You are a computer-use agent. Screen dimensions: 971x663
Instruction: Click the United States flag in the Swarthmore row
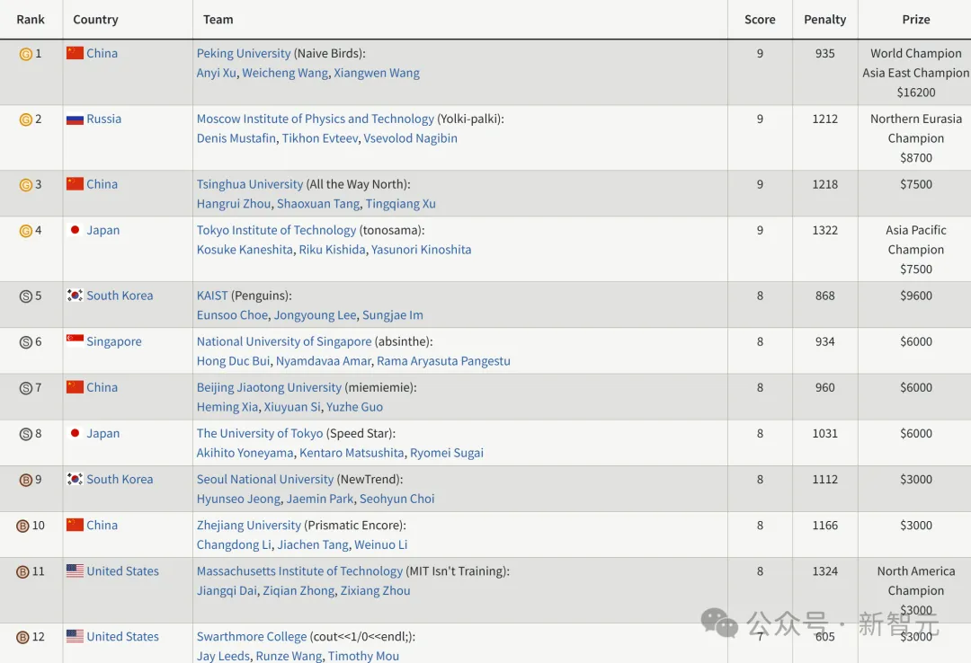[75, 636]
